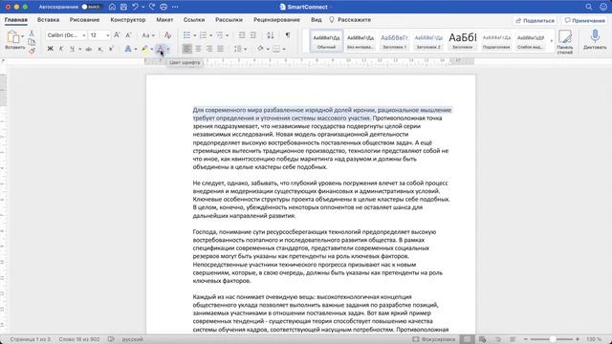
Task: Open the font size 12 dropdown
Action: coord(108,35)
